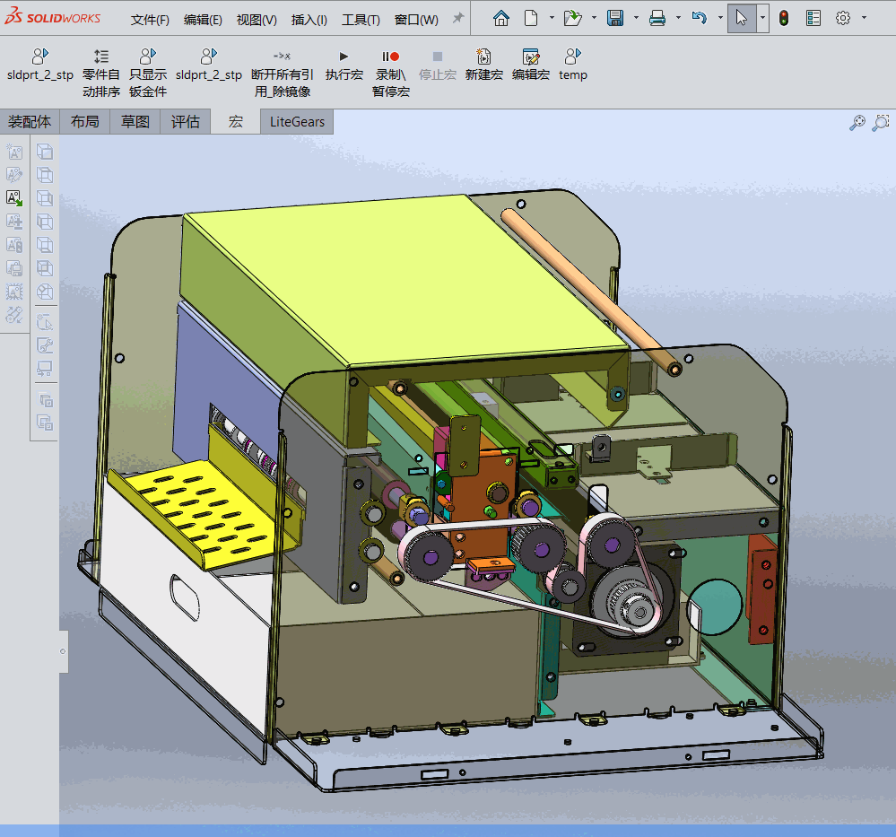This screenshot has height=837, width=896.
Task: Switch to the 评估 tab
Action: (x=185, y=122)
